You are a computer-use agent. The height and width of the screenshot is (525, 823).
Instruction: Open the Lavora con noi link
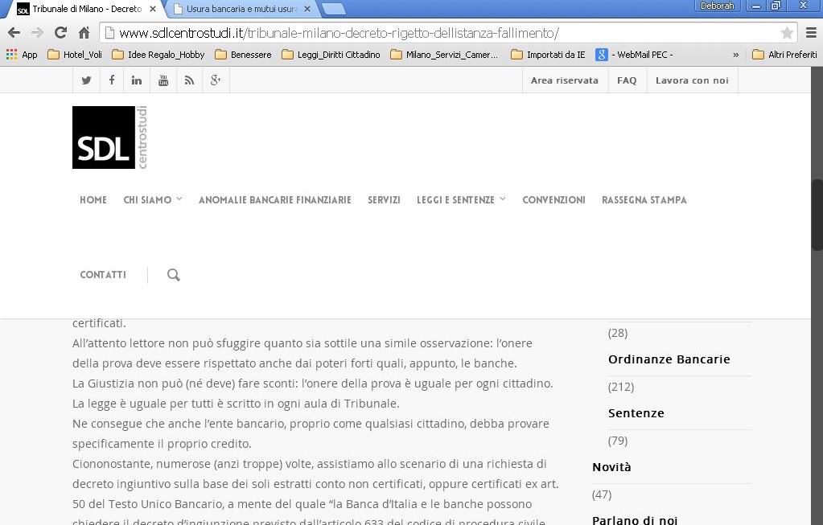[692, 80]
